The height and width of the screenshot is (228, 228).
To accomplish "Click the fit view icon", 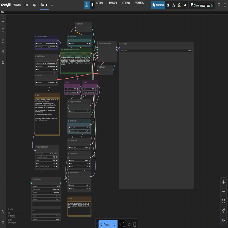I will coord(223,201).
